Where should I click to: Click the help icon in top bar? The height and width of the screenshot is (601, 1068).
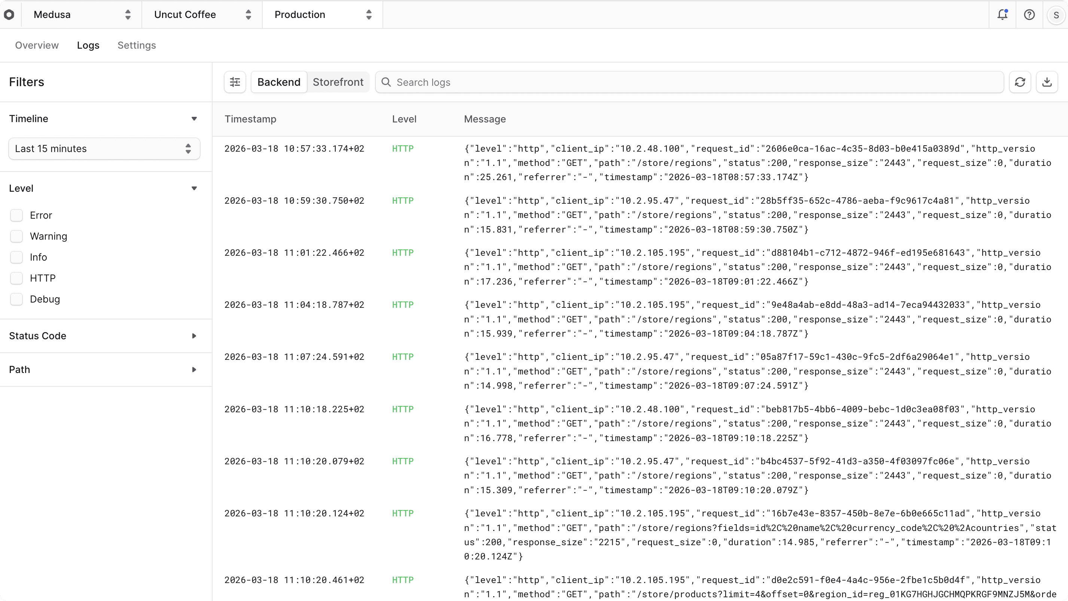pos(1030,15)
